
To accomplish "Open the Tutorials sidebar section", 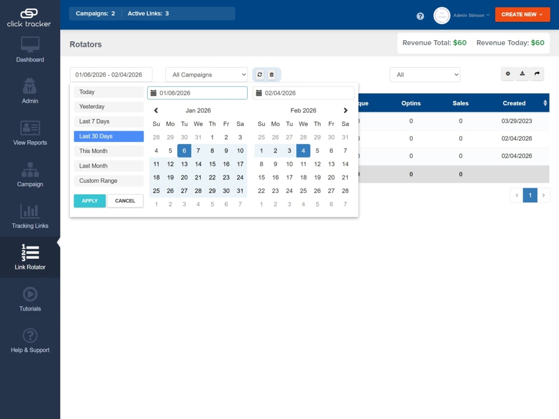I will pos(30,299).
